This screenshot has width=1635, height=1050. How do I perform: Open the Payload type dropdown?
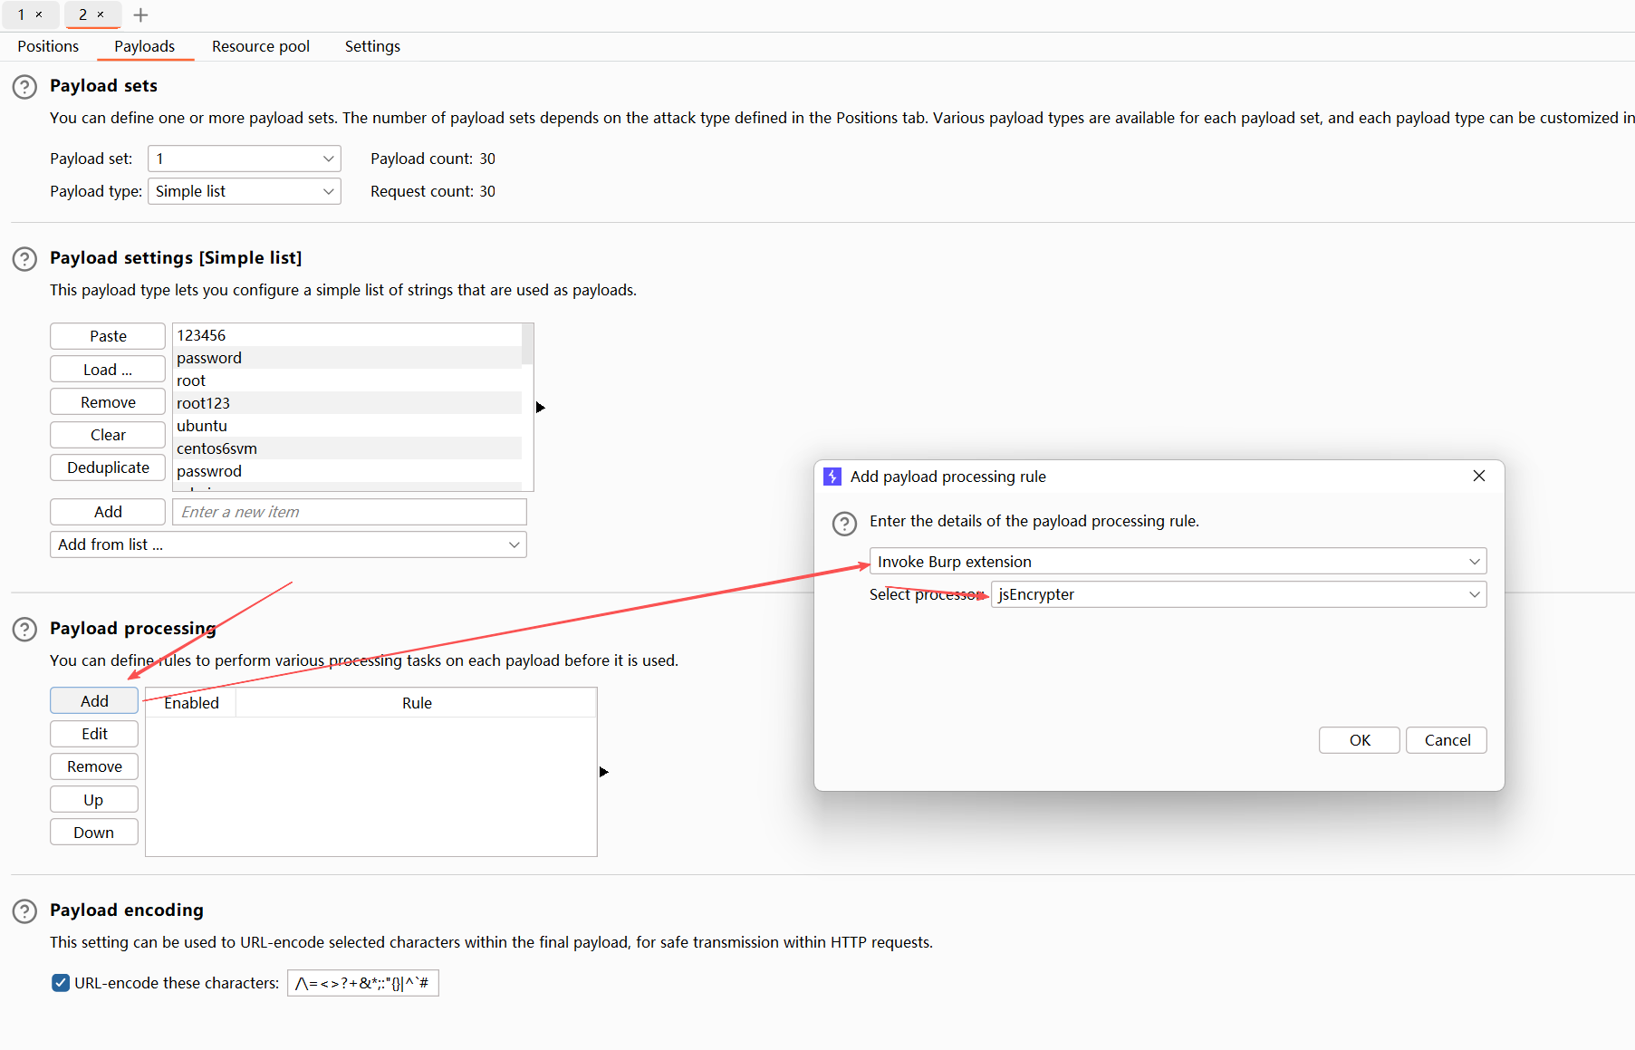coord(244,191)
